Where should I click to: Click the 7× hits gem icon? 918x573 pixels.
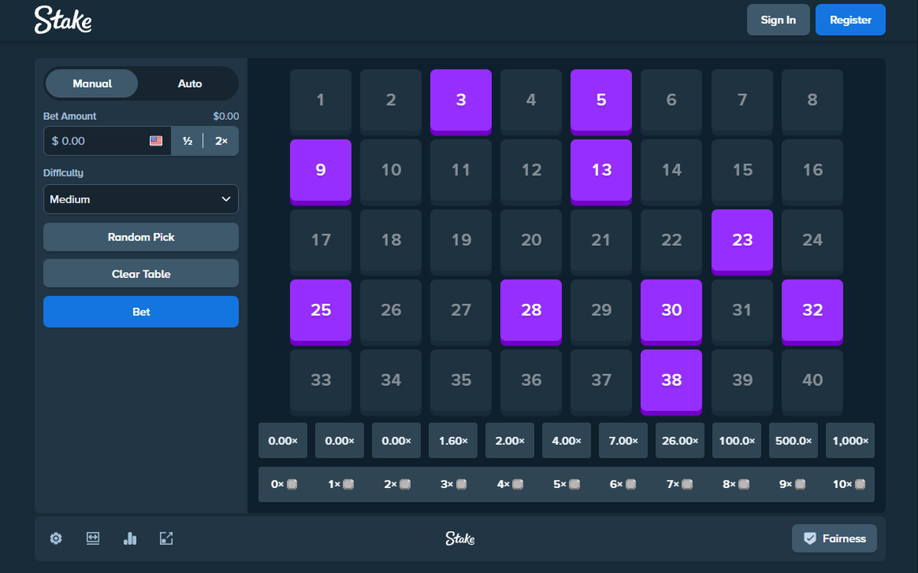(x=688, y=484)
